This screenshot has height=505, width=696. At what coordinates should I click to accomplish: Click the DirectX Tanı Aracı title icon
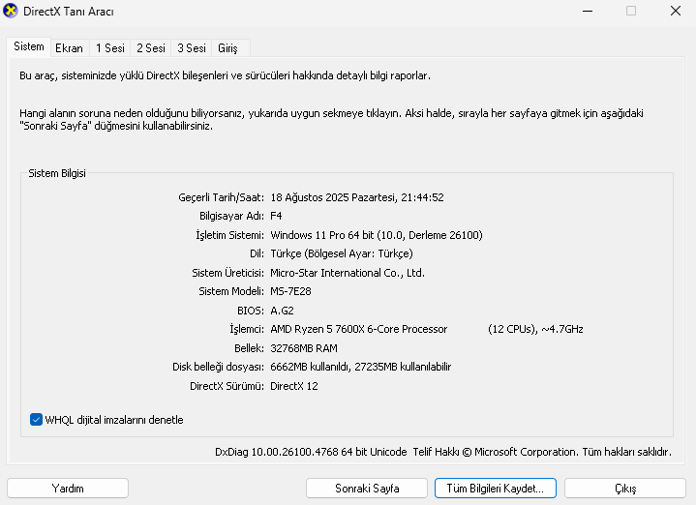click(11, 11)
